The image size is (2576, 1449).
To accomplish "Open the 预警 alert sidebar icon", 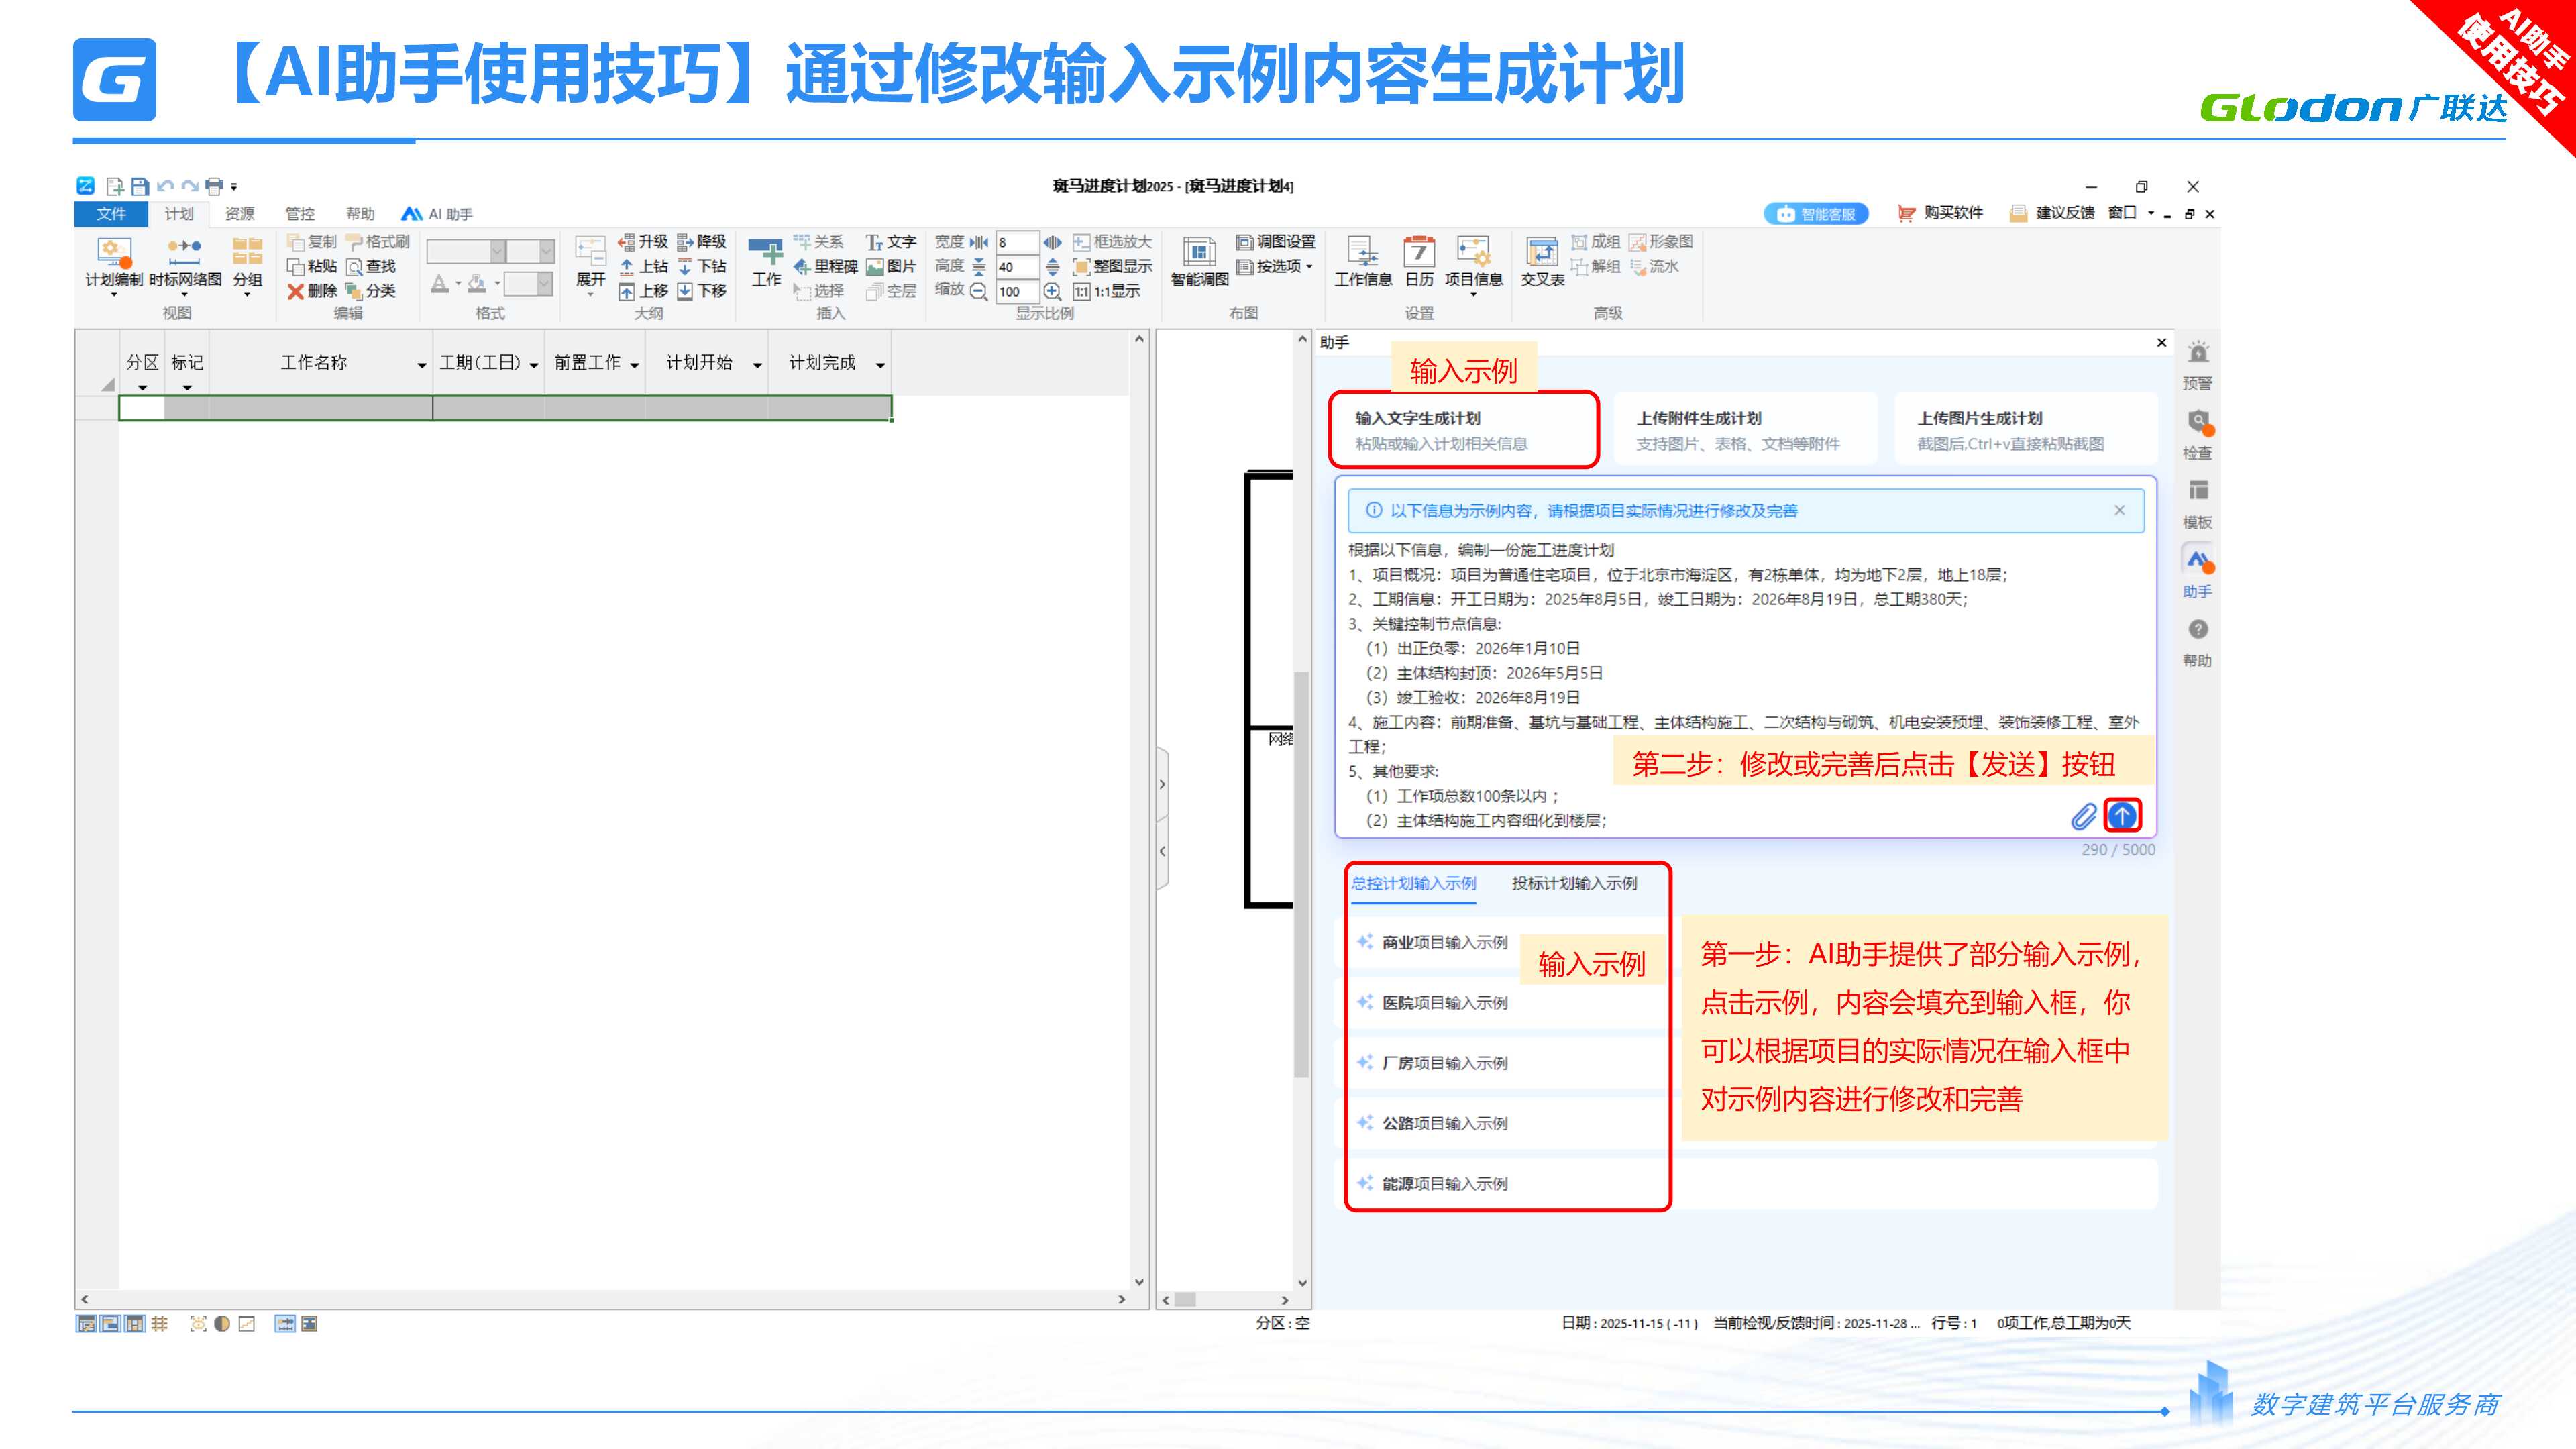I will 2197,354.
